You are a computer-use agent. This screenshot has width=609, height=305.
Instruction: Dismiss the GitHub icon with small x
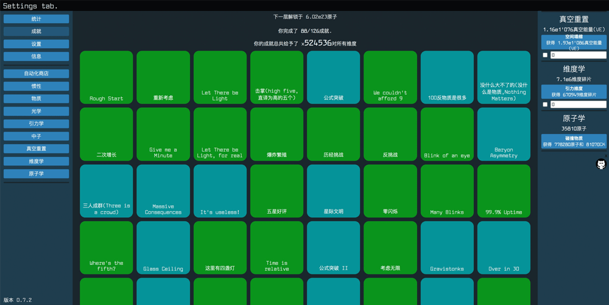605,156
